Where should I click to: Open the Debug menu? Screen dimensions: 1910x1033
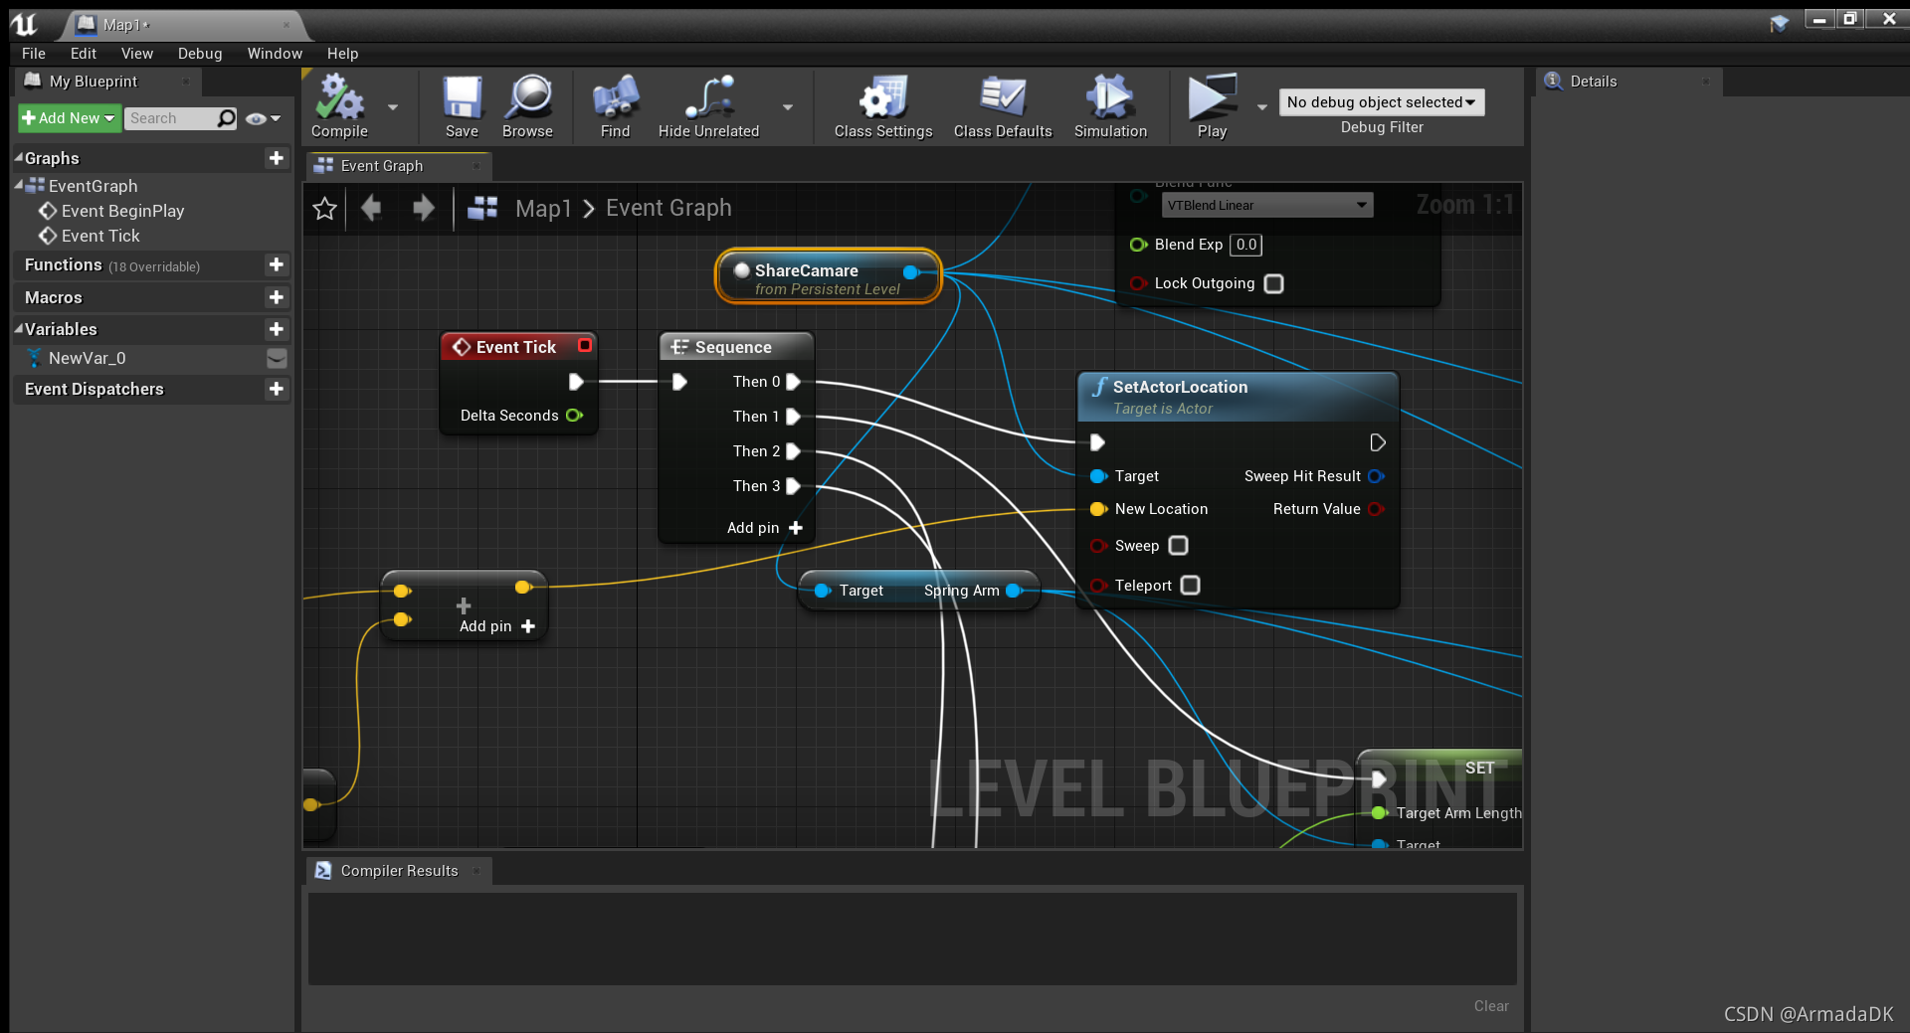(200, 54)
